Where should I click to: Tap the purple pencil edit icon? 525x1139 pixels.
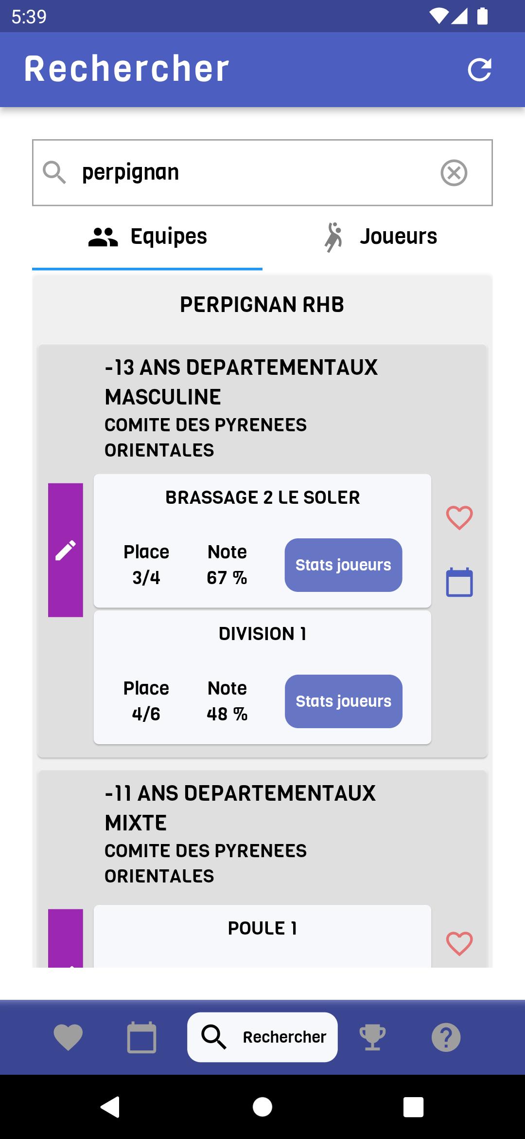[66, 550]
